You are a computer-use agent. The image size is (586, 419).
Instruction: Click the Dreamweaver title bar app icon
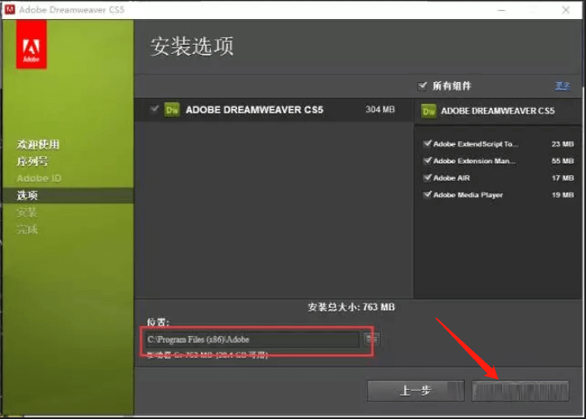10,9
